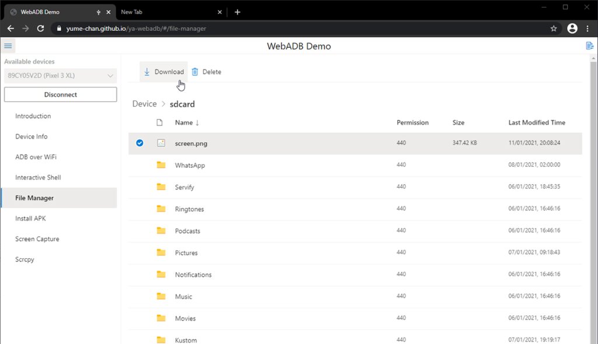Open the Chrome browser menu

point(589,28)
